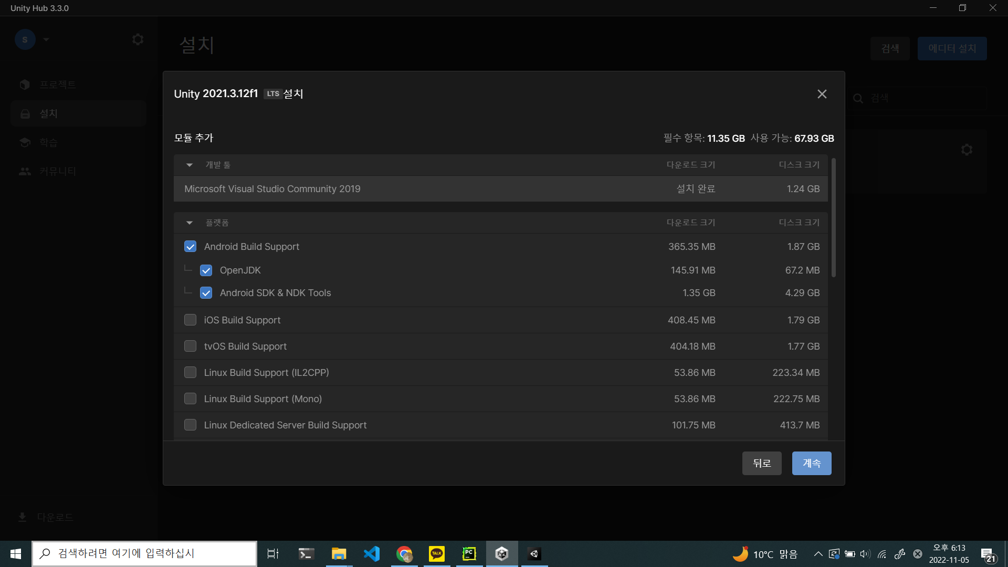Screen dimensions: 1008x567
Task: Collapse the 플랫폼 section
Action: click(x=190, y=223)
